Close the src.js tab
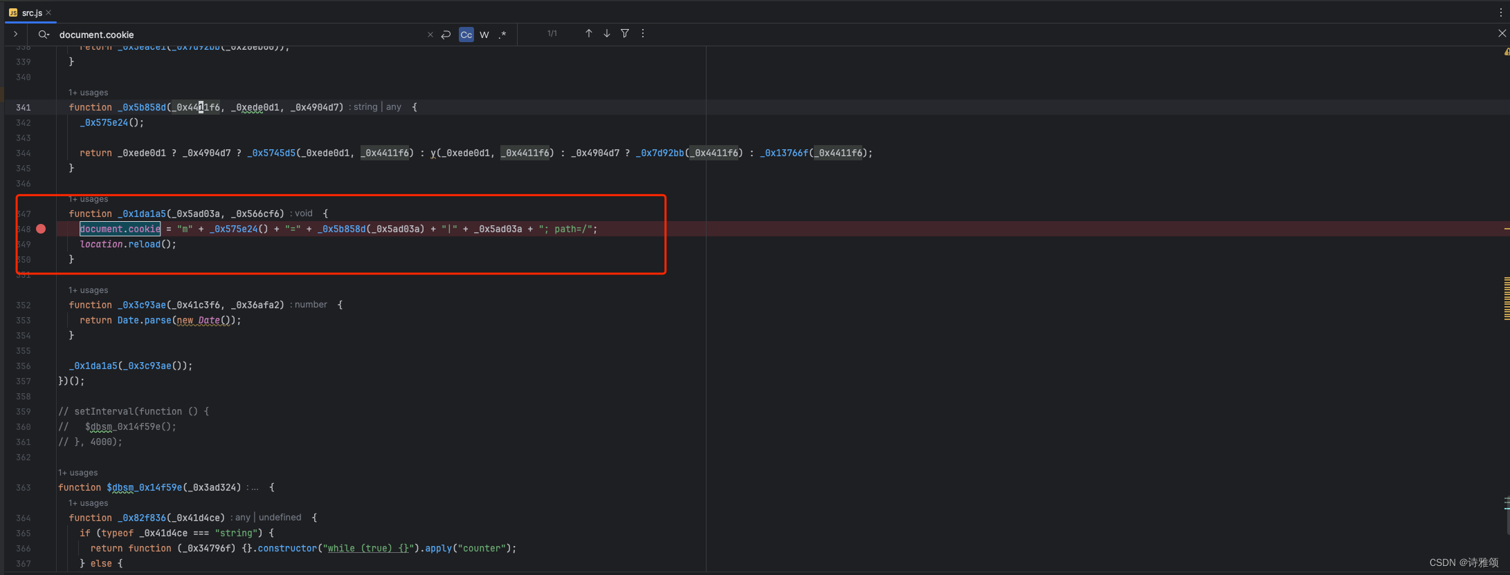The image size is (1510, 575). pos(48,12)
